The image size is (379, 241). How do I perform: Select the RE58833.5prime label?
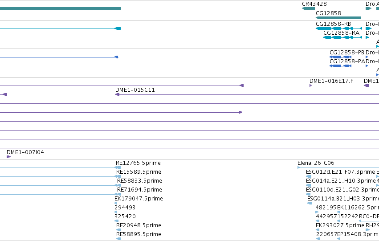(x=139, y=181)
